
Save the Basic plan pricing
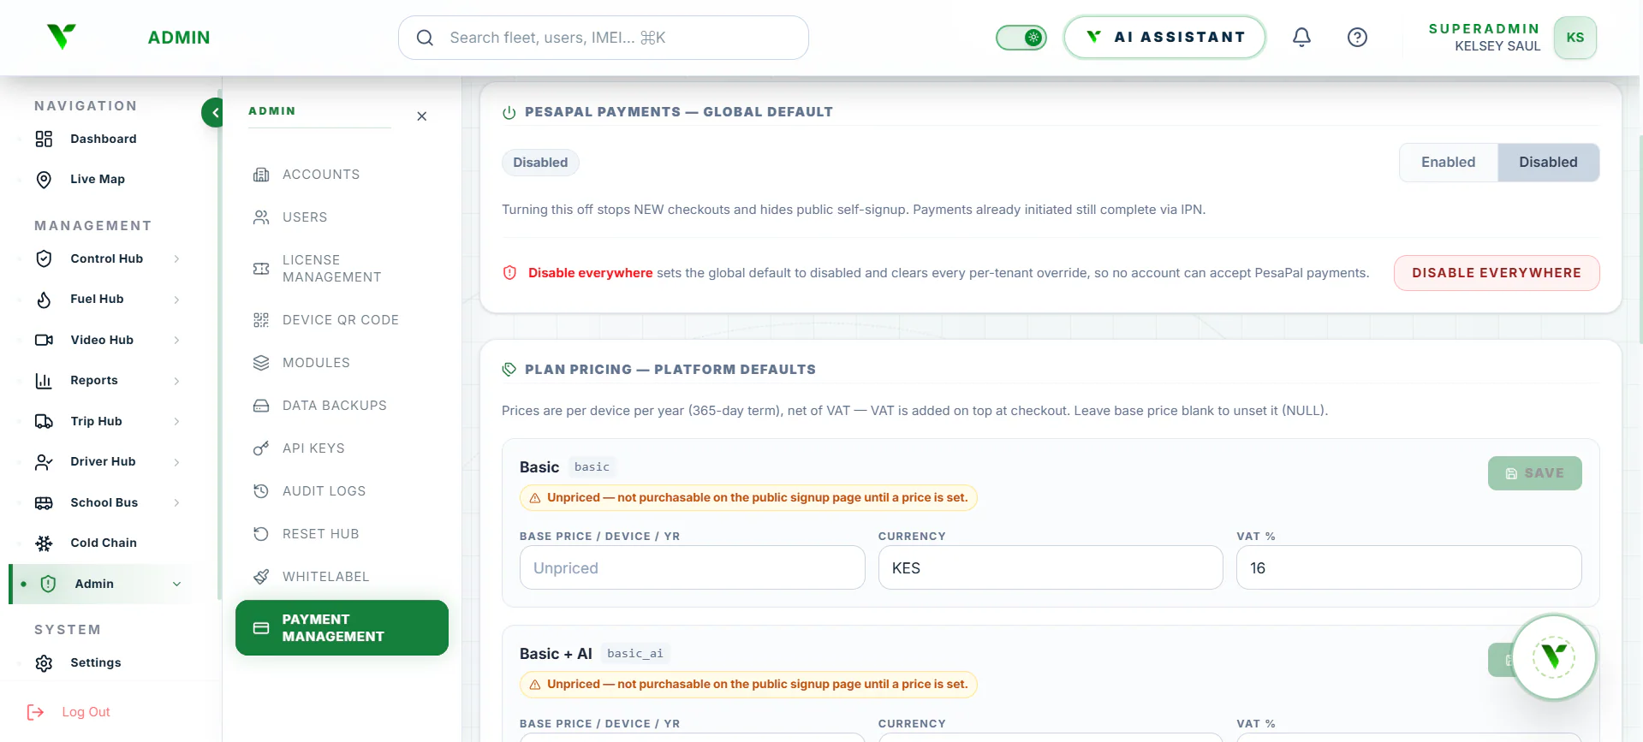click(1534, 473)
